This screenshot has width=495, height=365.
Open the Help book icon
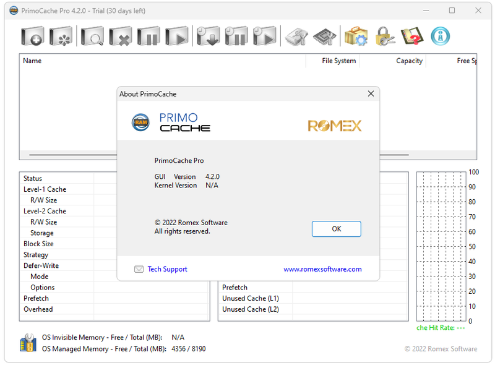412,36
